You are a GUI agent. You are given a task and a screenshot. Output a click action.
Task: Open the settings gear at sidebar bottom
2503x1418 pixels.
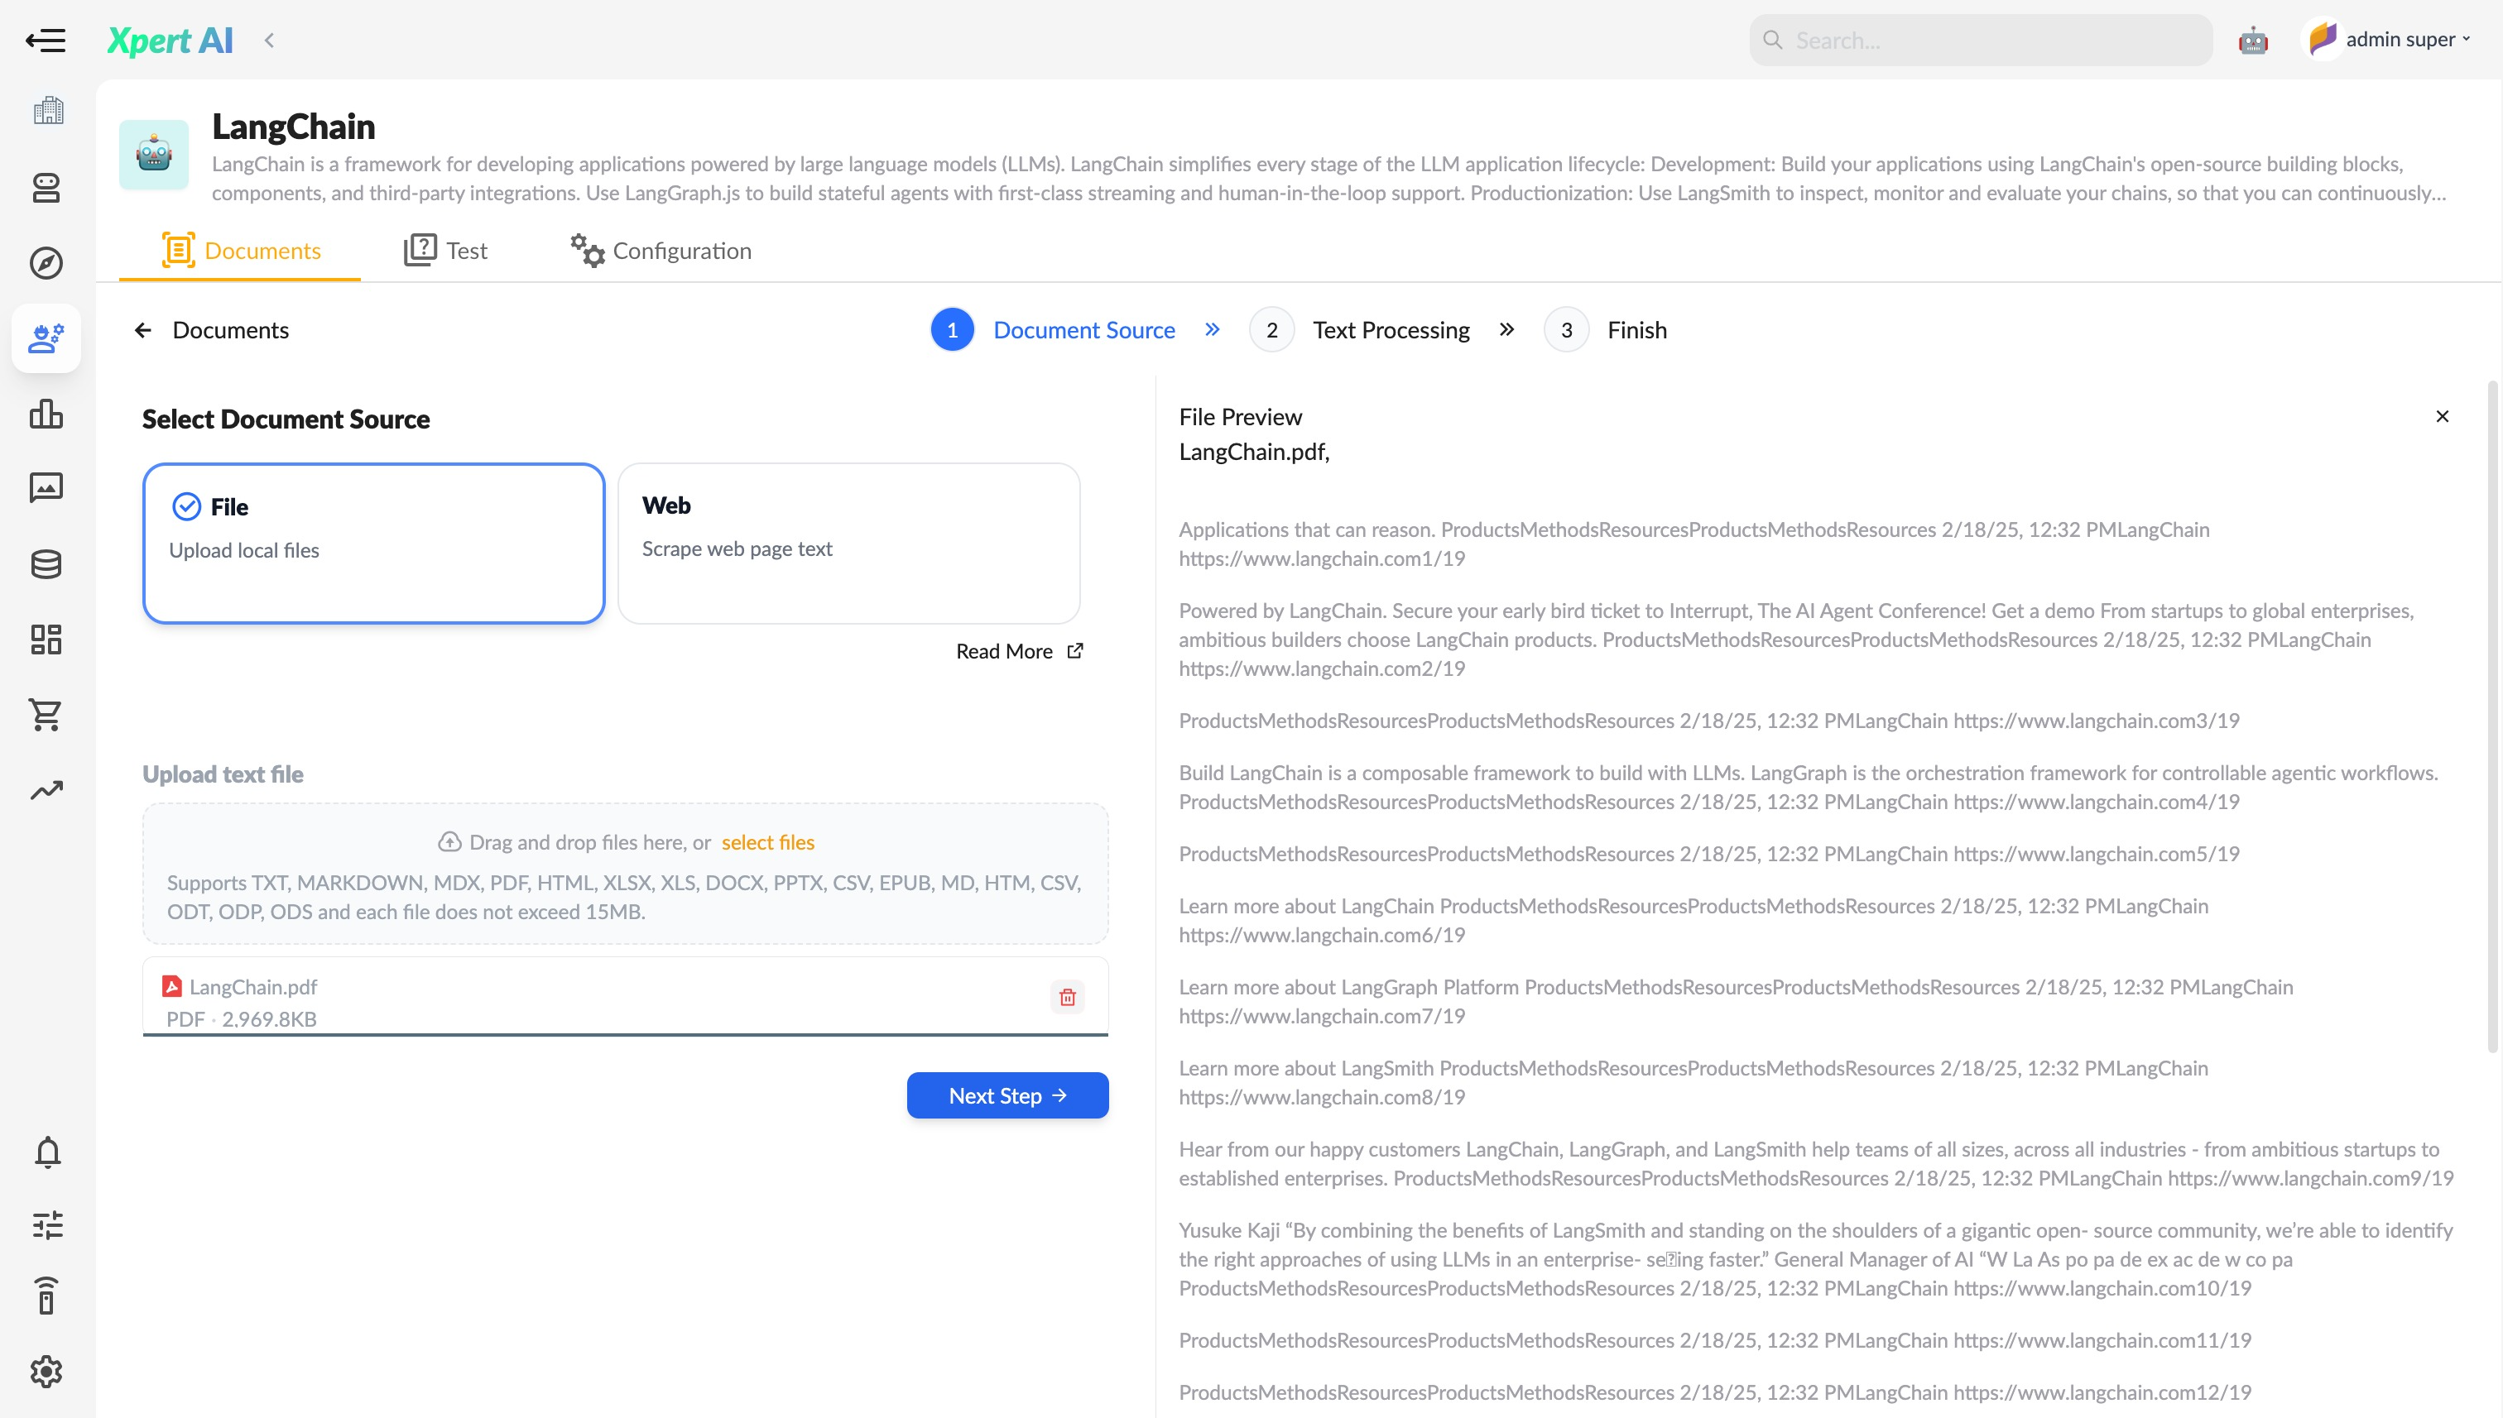pyautogui.click(x=47, y=1371)
